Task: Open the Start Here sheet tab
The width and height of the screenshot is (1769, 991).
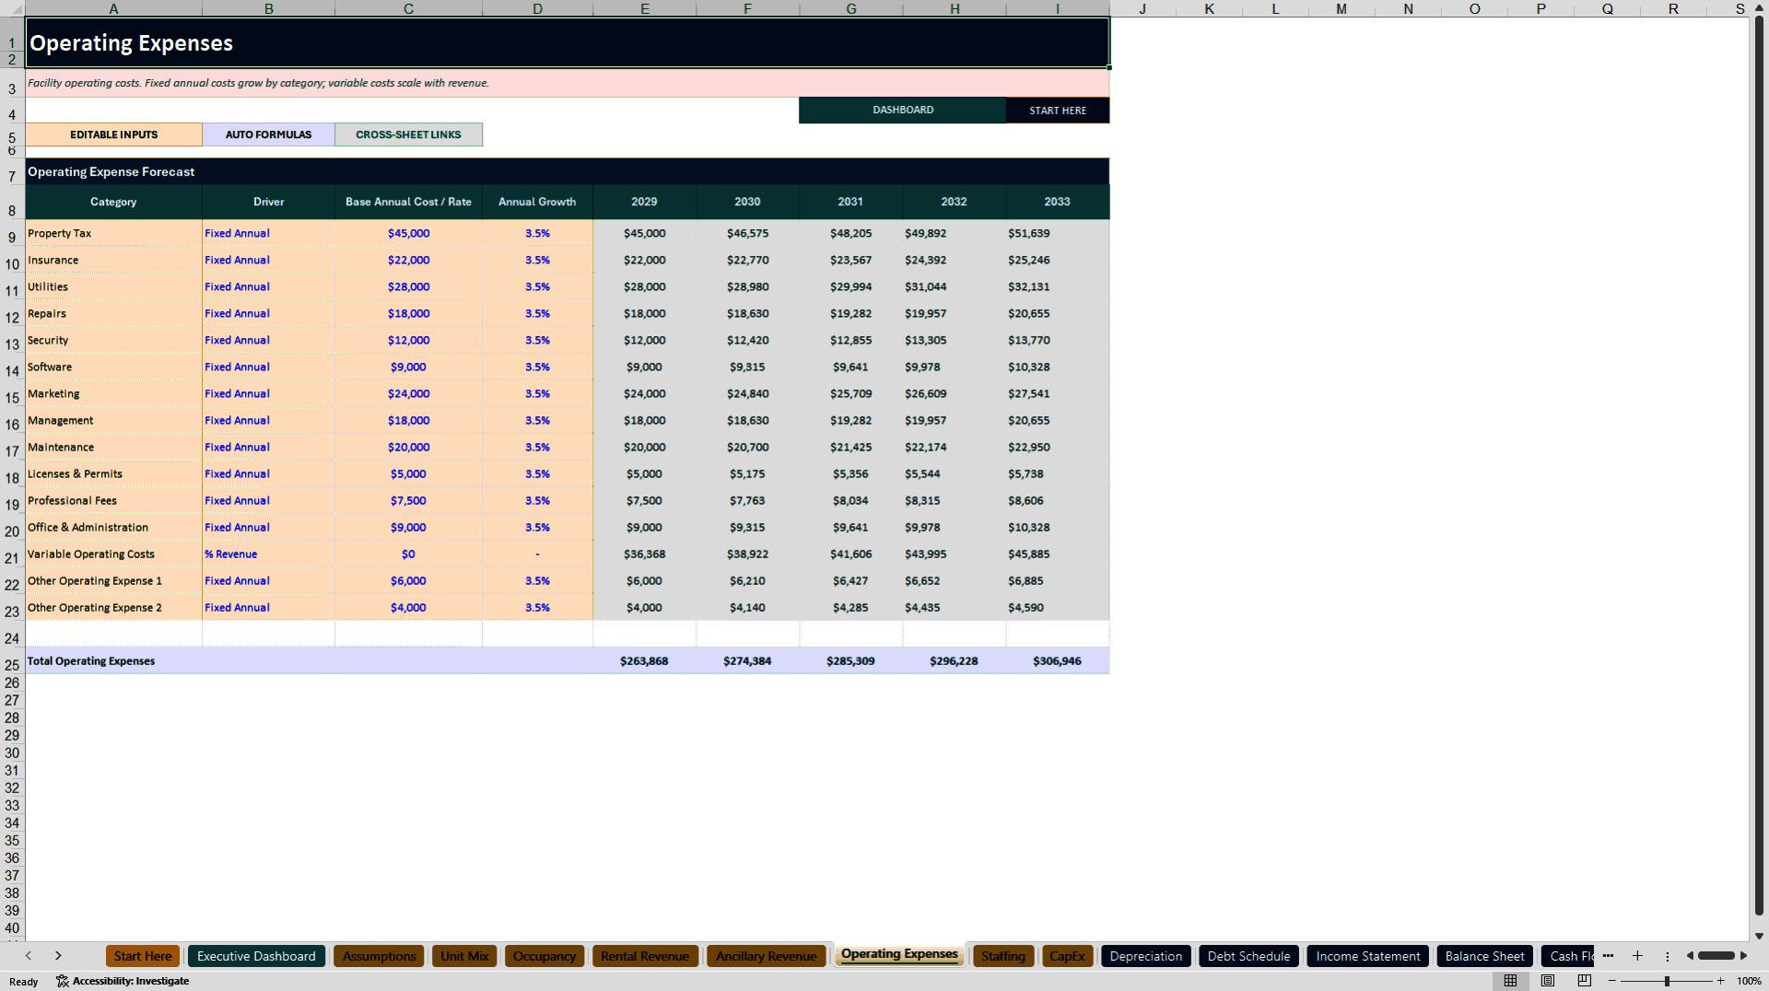Action: (x=143, y=956)
